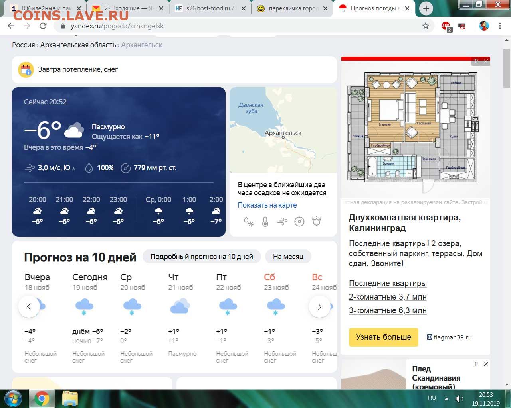511x408 pixels.
Task: Switch the RU input language indicator
Action: [x=432, y=398]
